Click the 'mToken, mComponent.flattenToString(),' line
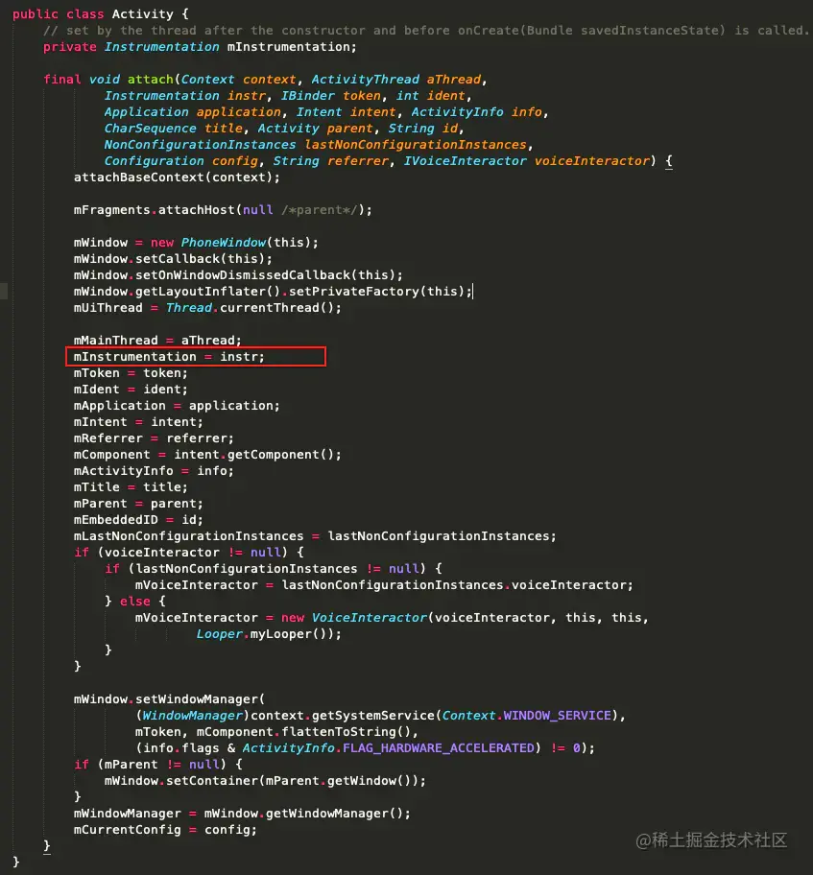Screen dimensions: 813x875 tap(276, 732)
